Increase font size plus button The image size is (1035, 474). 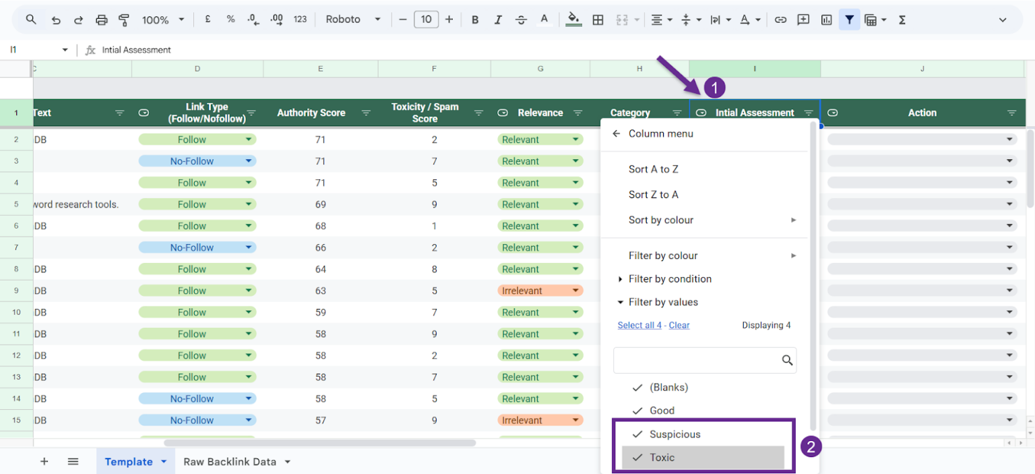pos(449,20)
